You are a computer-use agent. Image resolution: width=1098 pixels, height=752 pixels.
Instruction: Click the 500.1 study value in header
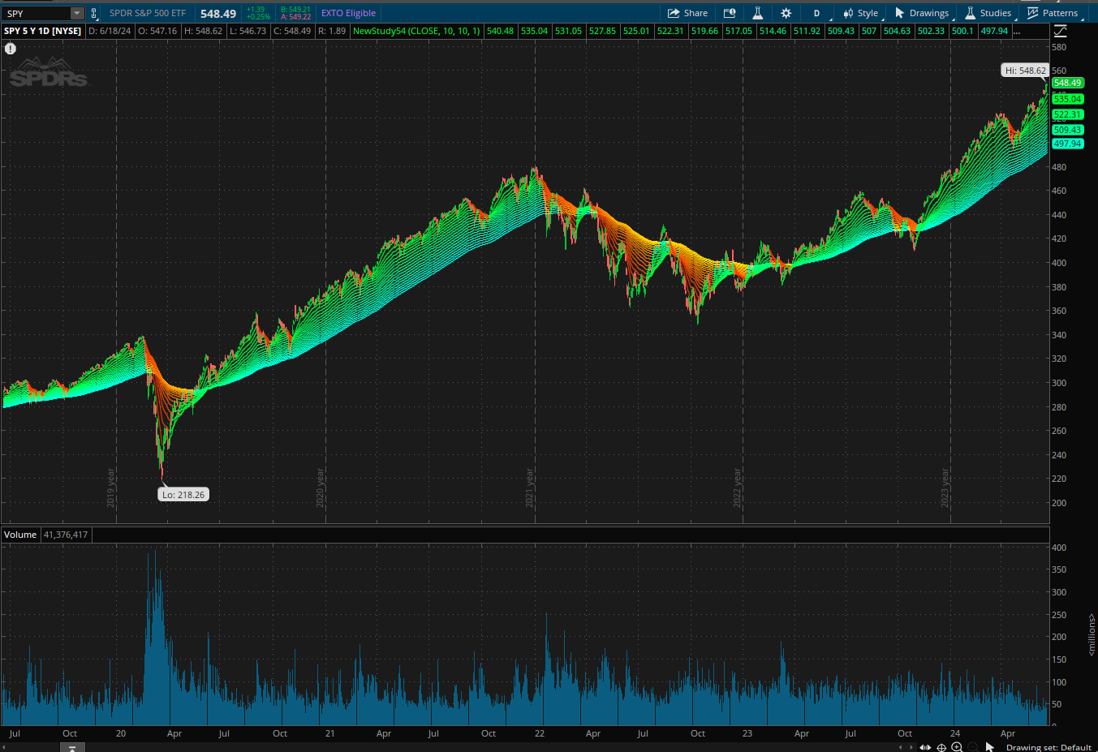click(x=962, y=31)
